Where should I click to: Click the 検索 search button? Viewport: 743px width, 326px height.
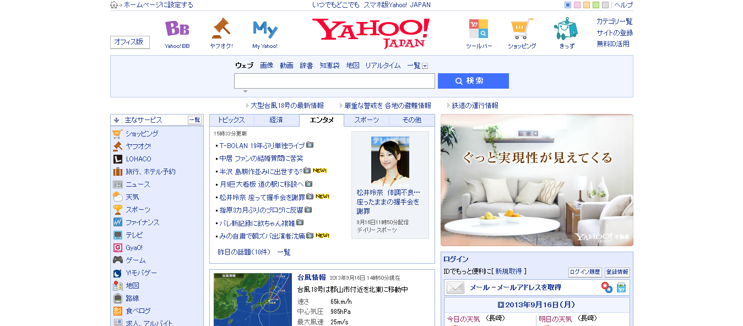point(473,81)
